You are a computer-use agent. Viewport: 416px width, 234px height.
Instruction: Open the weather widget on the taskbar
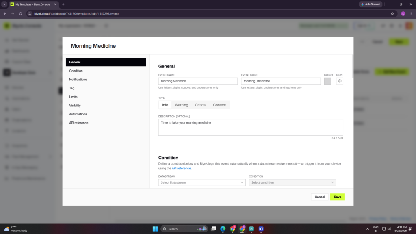[16, 229]
